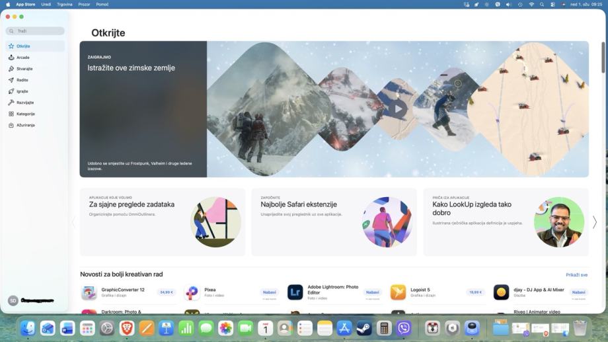
Task: Open Keynote from the Dock
Action: (167, 328)
